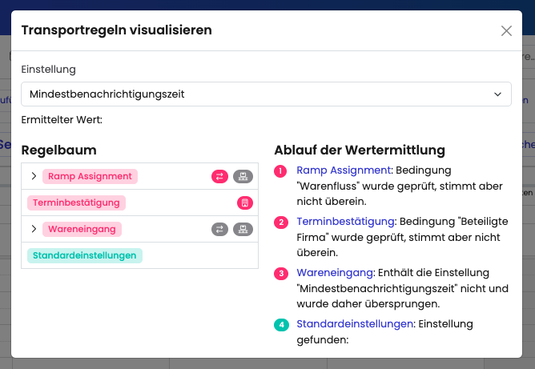Open the Standardeinstellungen link in step 4

355,324
